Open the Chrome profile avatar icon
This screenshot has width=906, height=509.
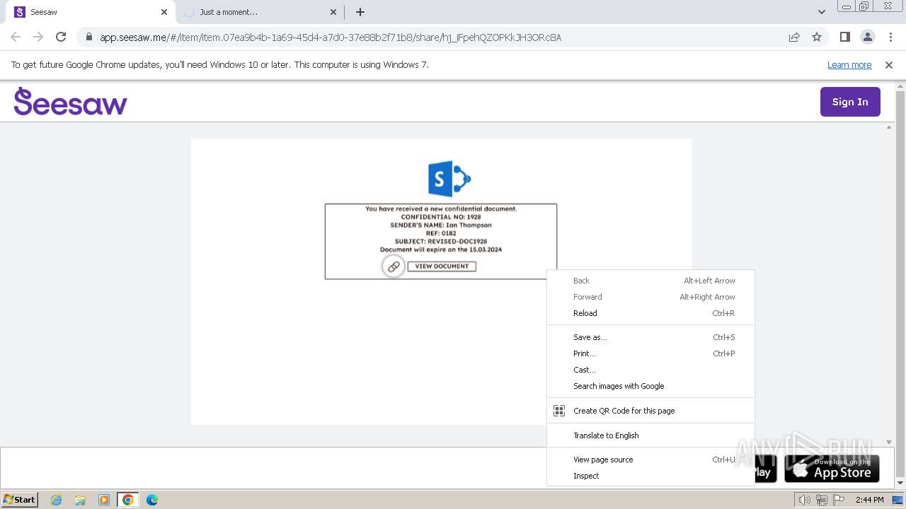click(867, 37)
